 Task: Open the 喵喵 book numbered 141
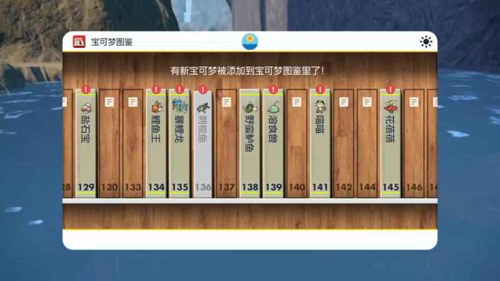coord(320,144)
